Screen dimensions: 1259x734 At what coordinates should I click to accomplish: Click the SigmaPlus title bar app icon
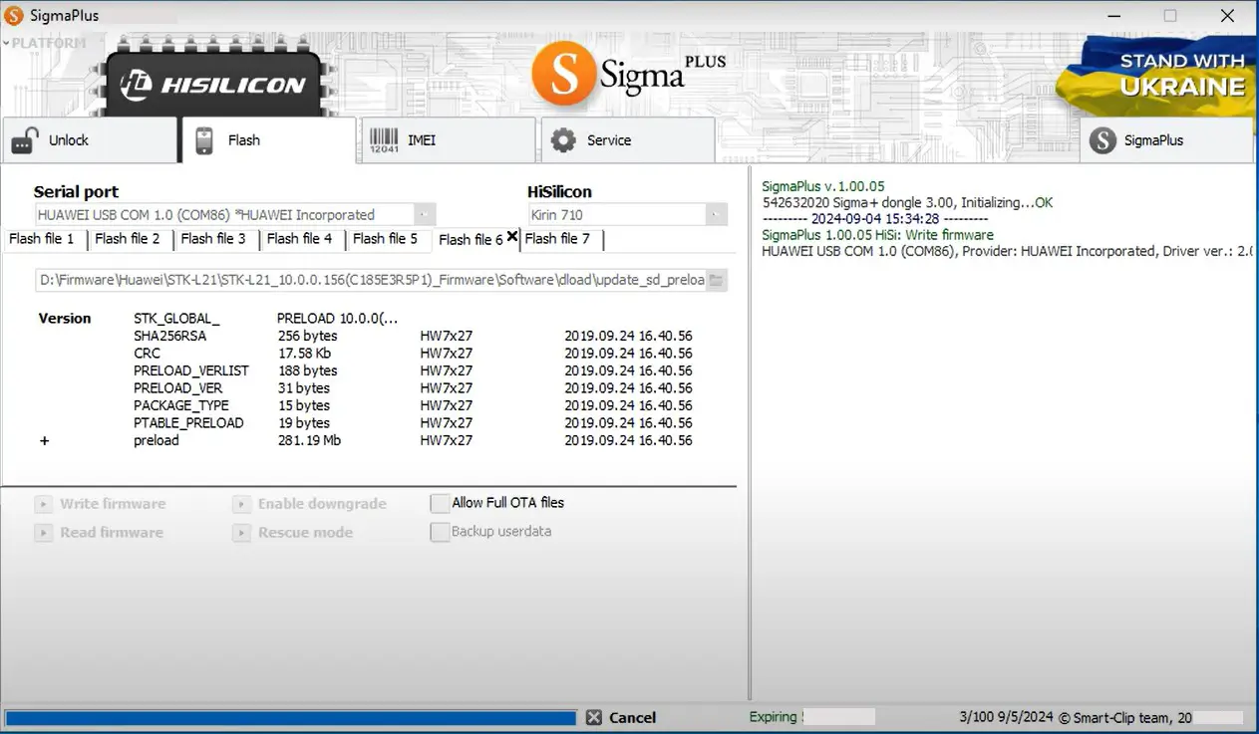click(x=14, y=16)
